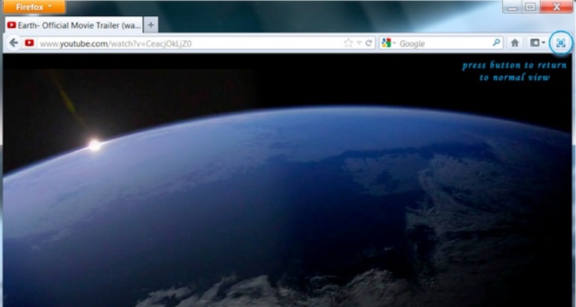Open the bookmarks menu button
Viewport: 576px width, 307px height.
(x=538, y=43)
